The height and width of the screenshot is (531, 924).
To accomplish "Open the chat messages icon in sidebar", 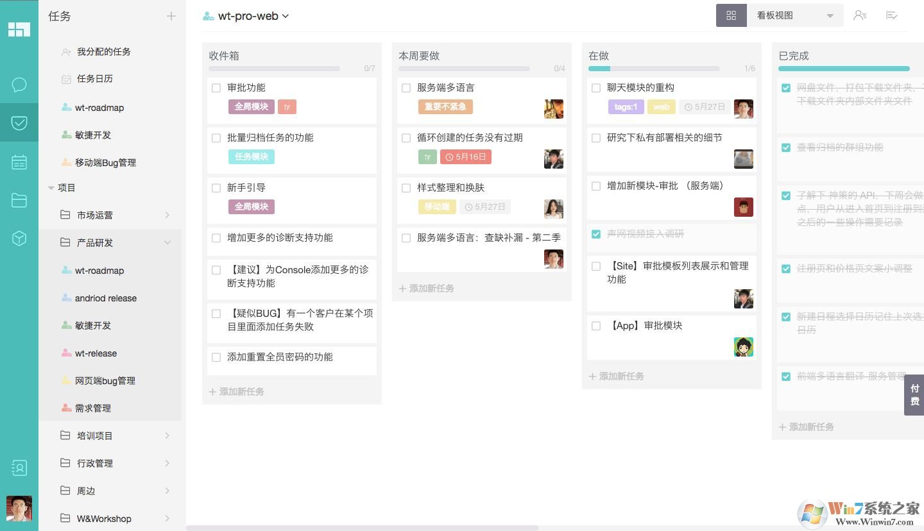I will coord(19,84).
